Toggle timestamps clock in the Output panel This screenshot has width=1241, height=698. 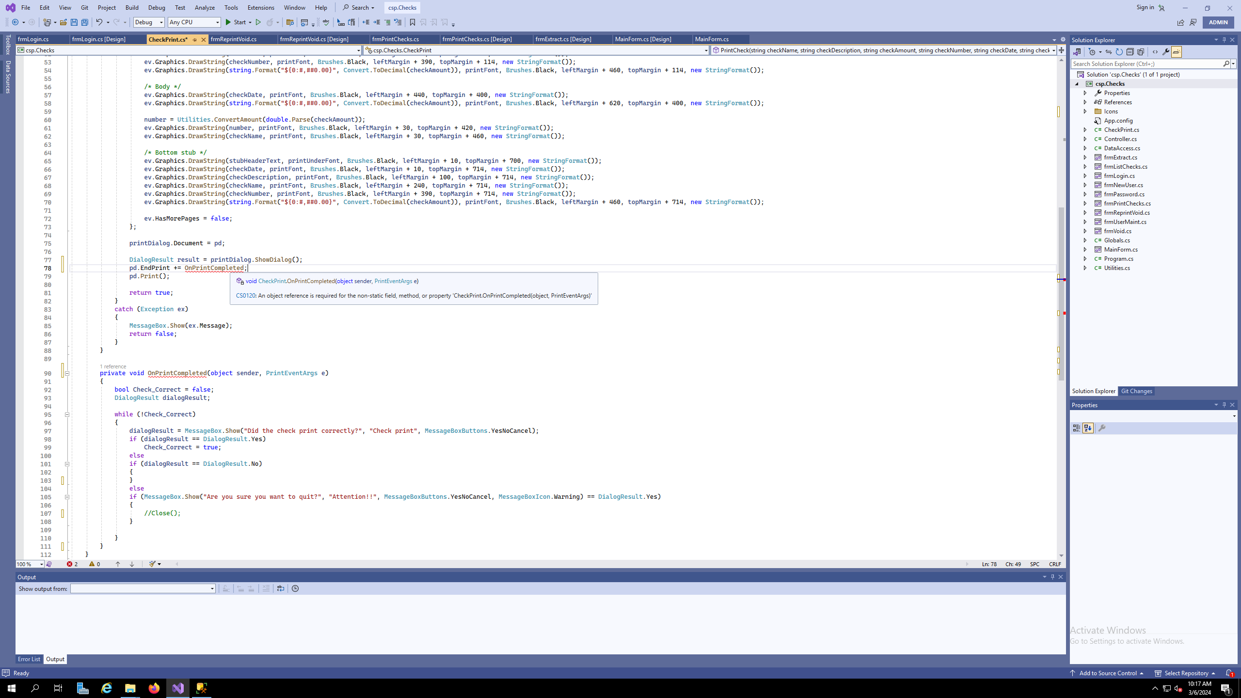[295, 588]
